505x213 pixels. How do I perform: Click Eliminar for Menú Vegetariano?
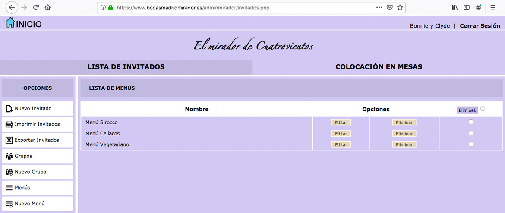tap(404, 145)
